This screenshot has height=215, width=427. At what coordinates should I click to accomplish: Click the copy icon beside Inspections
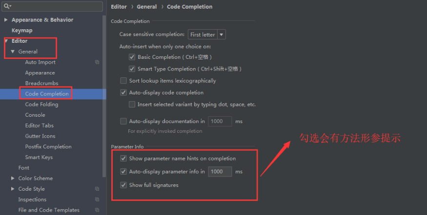[97, 199]
